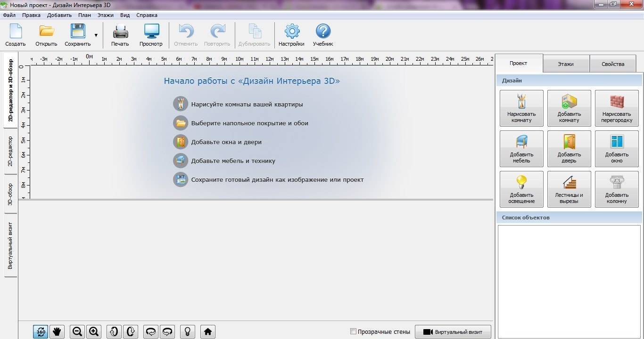
Task: Switch to '3D-обзор' vertical tab
Action: coord(10,194)
